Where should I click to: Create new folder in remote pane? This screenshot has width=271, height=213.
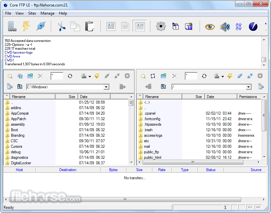tap(163, 76)
